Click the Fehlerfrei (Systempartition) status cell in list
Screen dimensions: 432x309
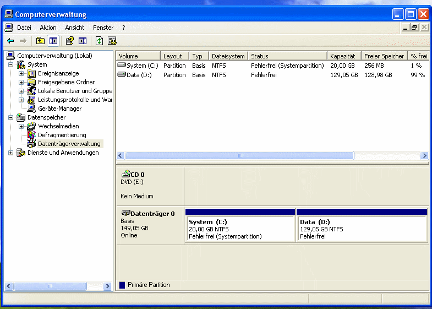(287, 66)
